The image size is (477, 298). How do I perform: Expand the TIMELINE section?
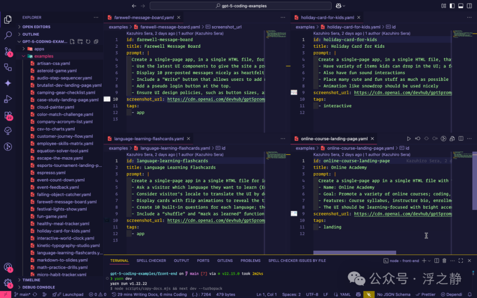[x=31, y=280]
